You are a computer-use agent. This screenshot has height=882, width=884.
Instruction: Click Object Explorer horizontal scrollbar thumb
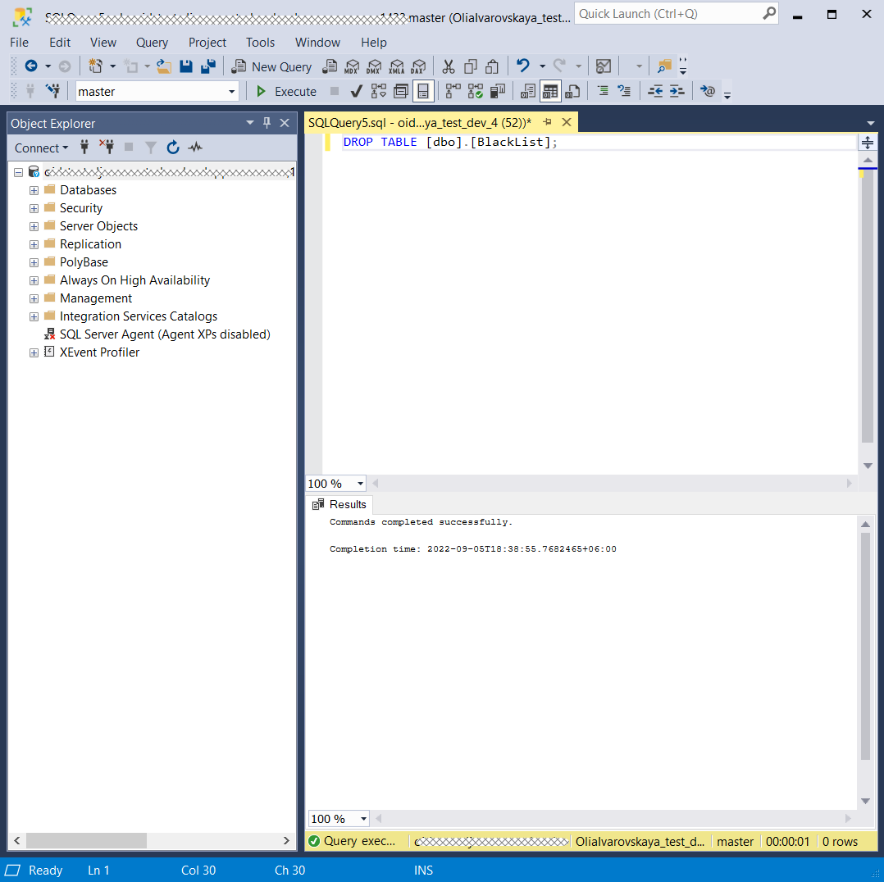(x=86, y=840)
